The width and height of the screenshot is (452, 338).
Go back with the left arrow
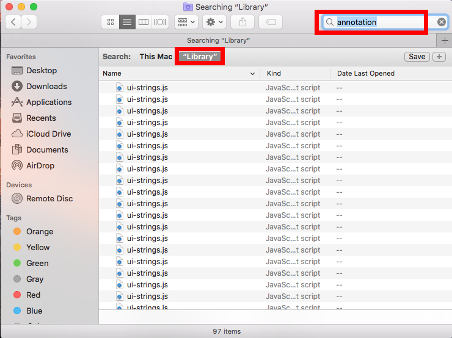[x=13, y=22]
